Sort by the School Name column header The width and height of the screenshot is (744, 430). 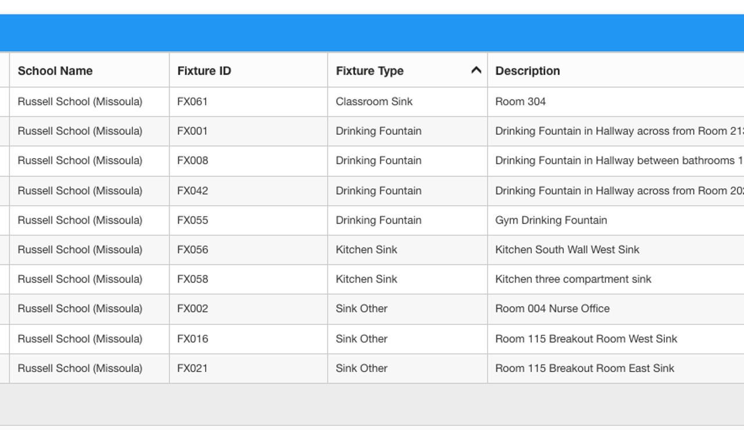pos(55,71)
